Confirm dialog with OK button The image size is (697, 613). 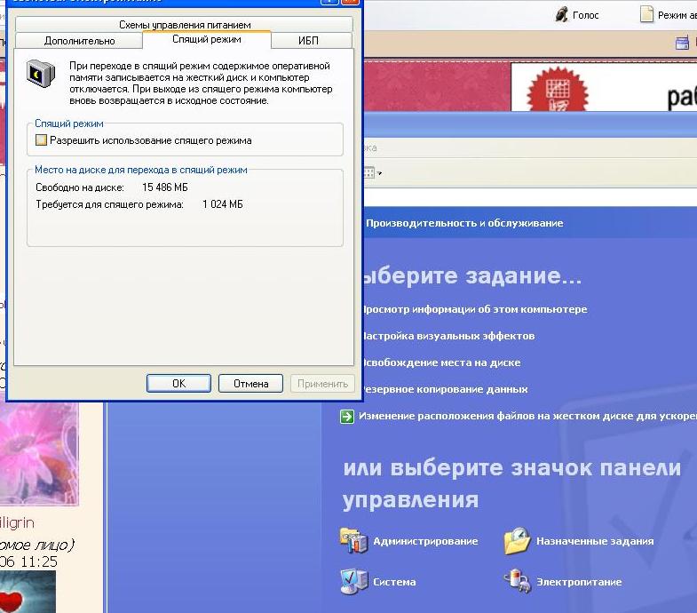pos(178,384)
